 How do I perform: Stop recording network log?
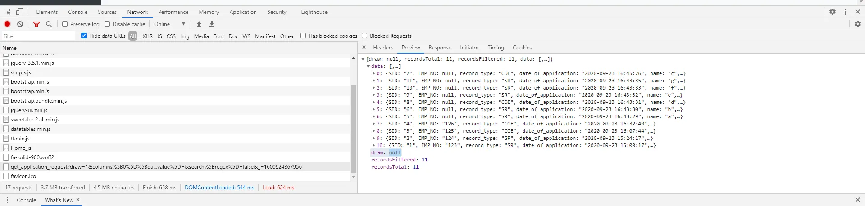tap(7, 24)
